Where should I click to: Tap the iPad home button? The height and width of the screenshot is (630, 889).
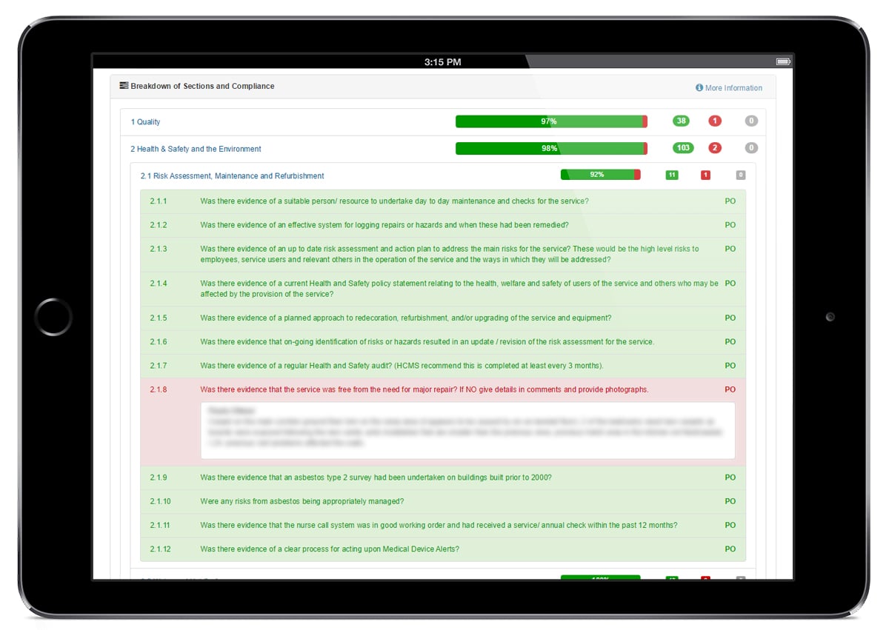coord(53,317)
